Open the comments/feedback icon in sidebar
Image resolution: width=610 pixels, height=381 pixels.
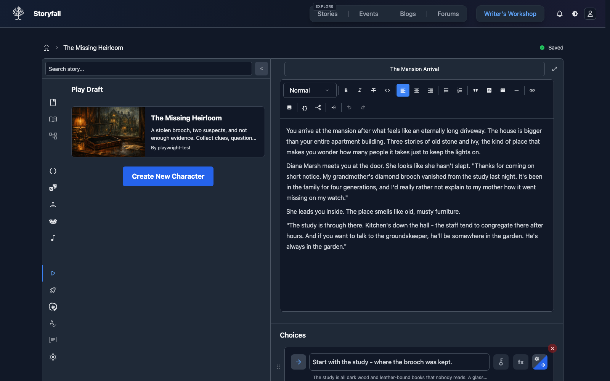53,340
